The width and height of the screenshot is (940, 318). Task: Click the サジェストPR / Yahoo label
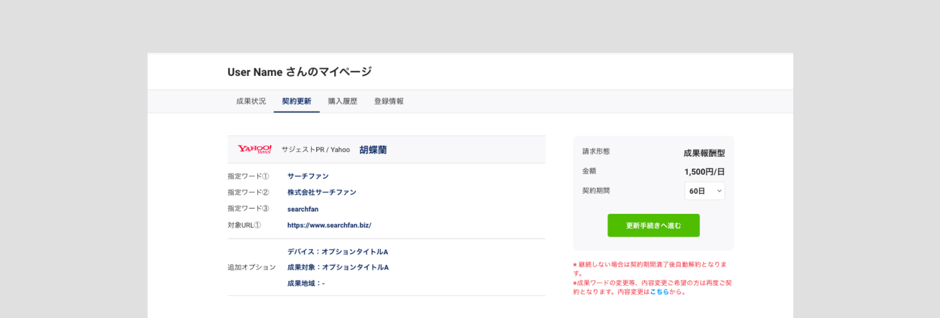coord(316,150)
